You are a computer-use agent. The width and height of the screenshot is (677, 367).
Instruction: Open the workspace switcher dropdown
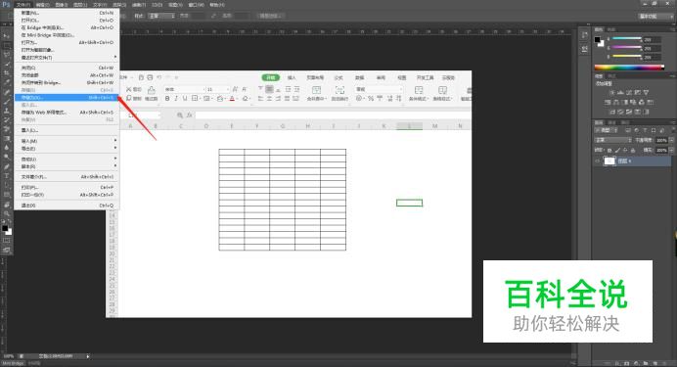[x=655, y=16]
